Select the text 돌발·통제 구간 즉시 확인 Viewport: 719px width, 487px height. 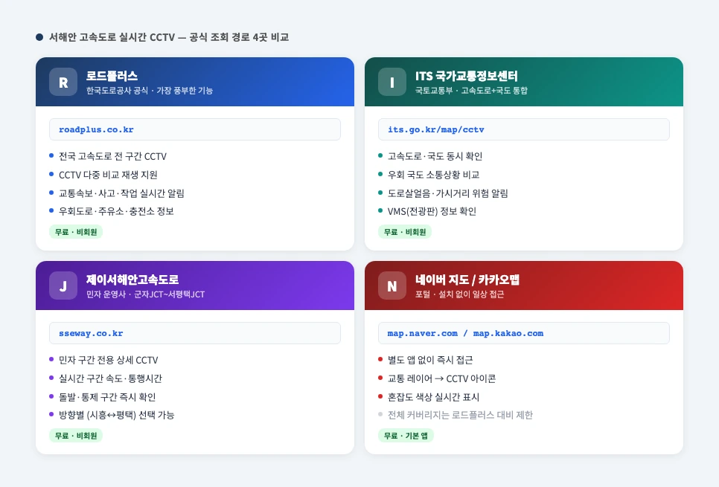tap(107, 397)
